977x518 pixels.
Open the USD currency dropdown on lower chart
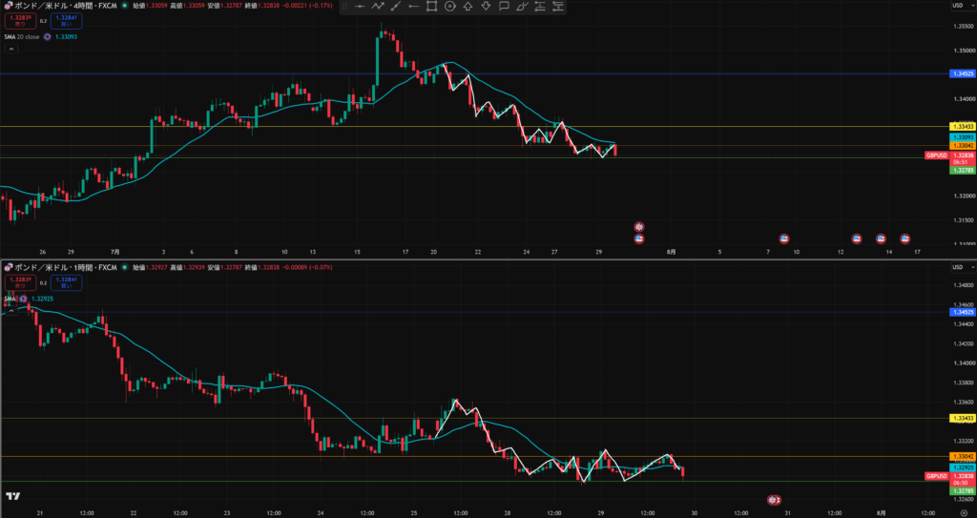coord(958,267)
